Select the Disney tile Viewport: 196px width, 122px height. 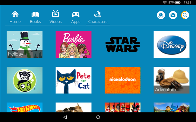click(x=172, y=44)
